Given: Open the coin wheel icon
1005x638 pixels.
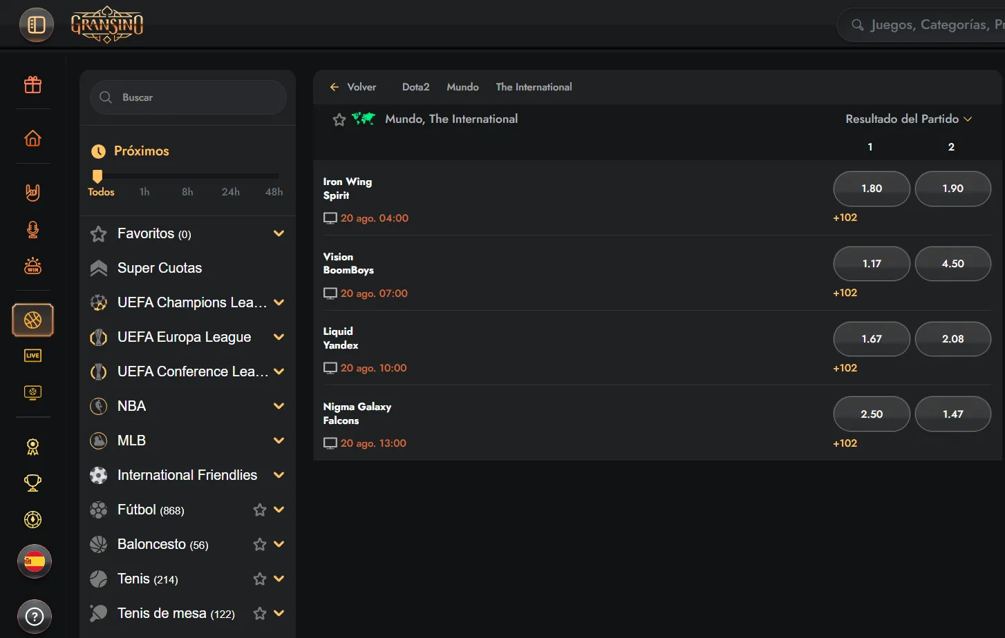Looking at the screenshot, I should pyautogui.click(x=32, y=519).
